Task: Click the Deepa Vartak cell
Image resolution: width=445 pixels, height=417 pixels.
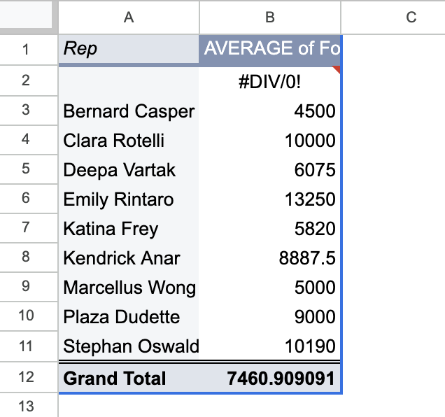Action: [x=129, y=170]
